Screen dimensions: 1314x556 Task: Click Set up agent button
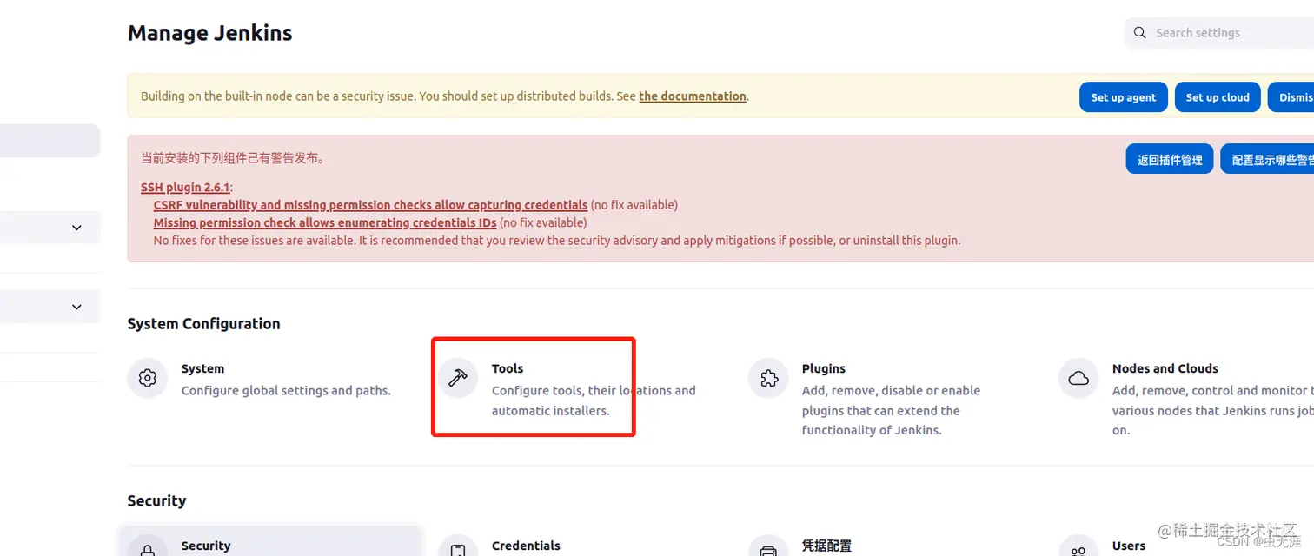point(1123,97)
